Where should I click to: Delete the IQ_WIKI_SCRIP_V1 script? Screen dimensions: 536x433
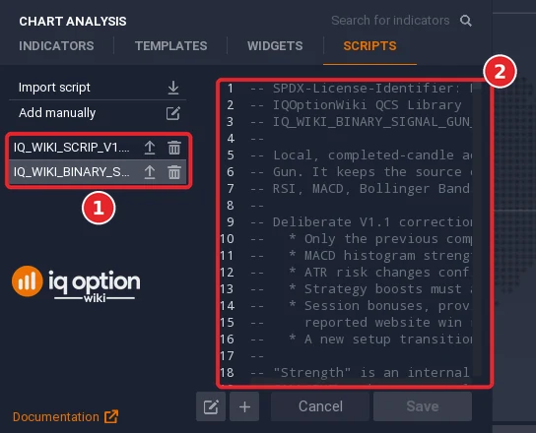pos(174,148)
